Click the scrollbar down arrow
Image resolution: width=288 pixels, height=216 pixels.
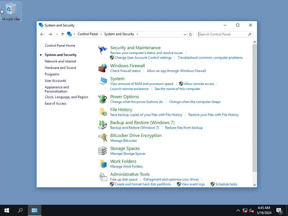[255, 185]
